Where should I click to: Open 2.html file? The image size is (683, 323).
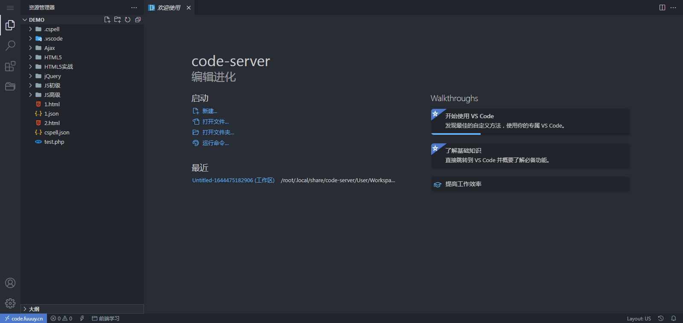82,123
